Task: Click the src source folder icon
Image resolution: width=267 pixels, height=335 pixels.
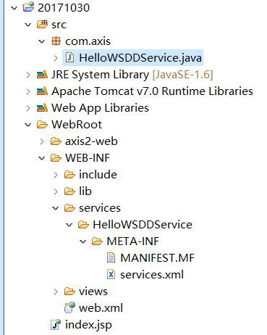Action: pos(42,24)
